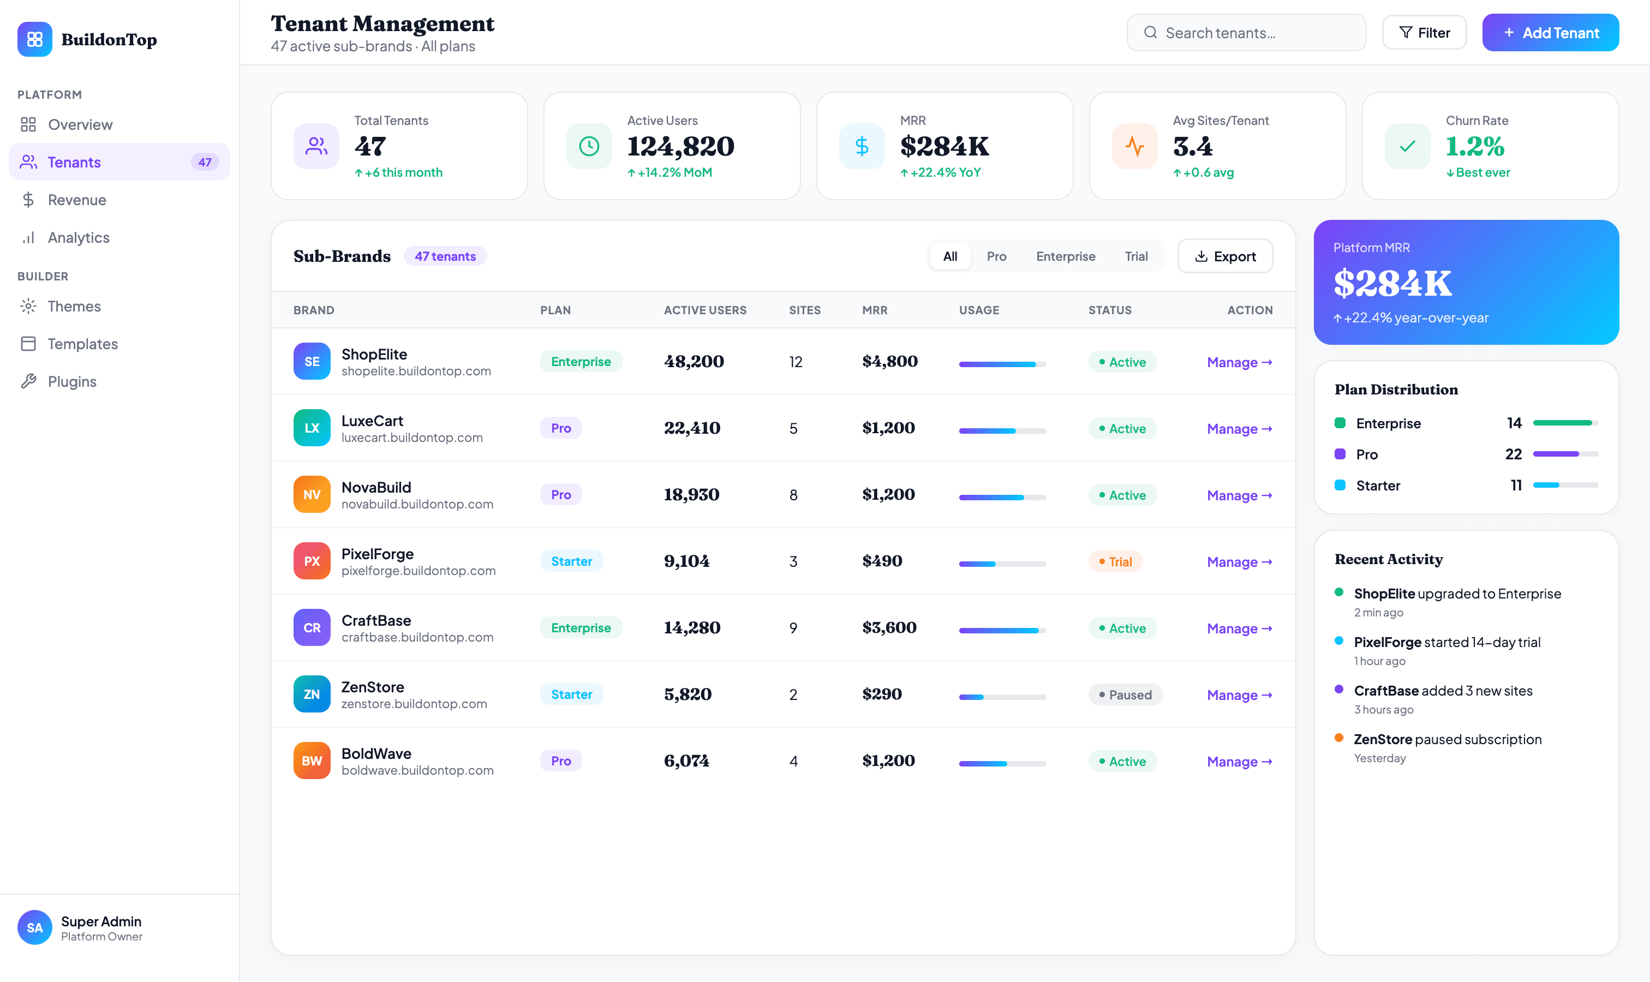Click the MRR dollar sign icon
The image size is (1650, 982).
pos(861,146)
